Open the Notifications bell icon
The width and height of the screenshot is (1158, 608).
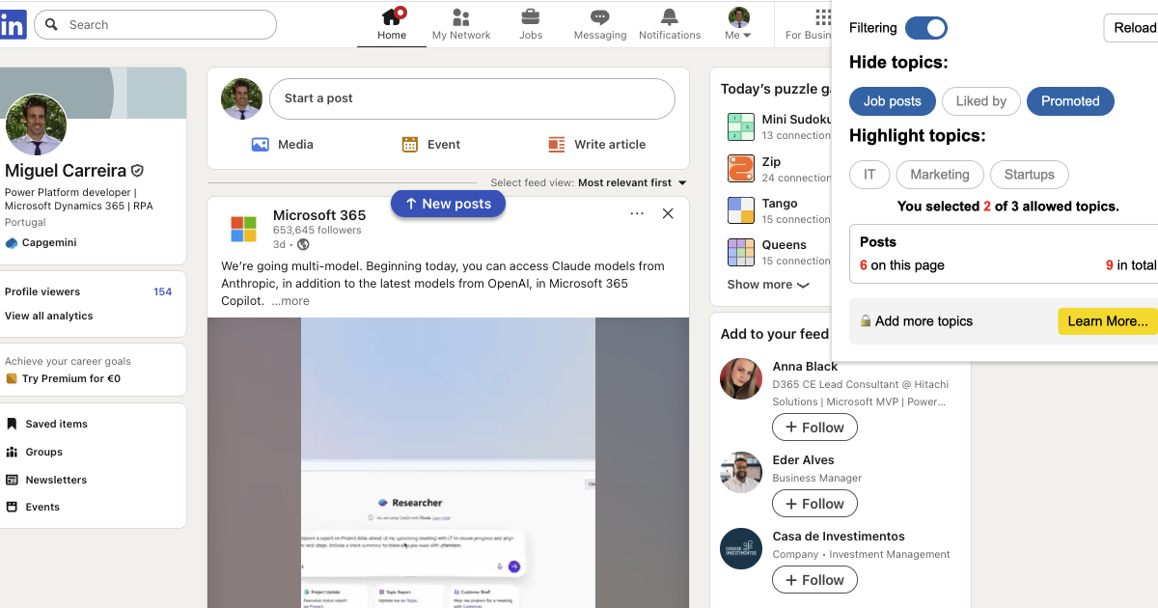click(669, 17)
